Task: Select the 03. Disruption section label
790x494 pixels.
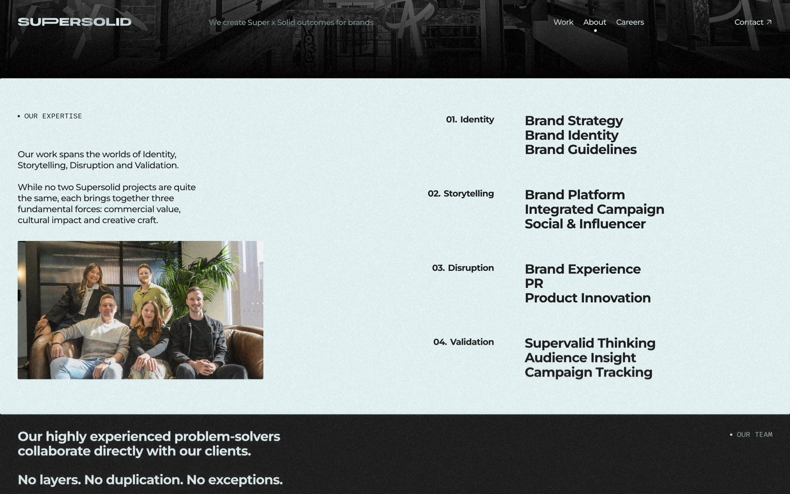Action: (462, 268)
